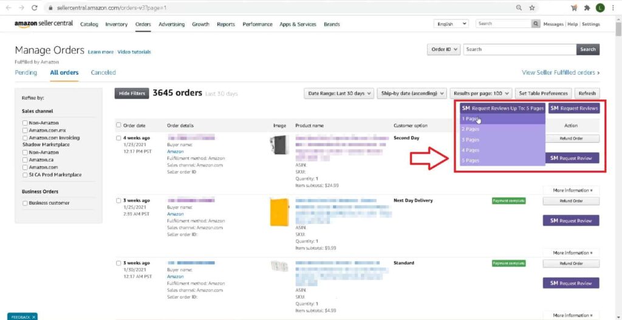
Task: Click the SM Request Reviews button
Action: pos(574,108)
